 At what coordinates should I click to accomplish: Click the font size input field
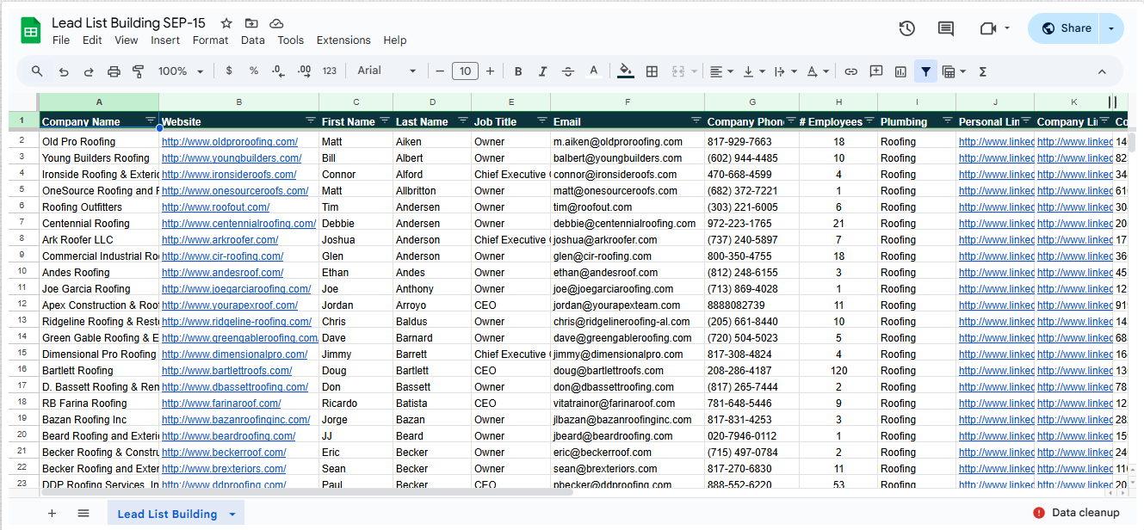(x=465, y=71)
